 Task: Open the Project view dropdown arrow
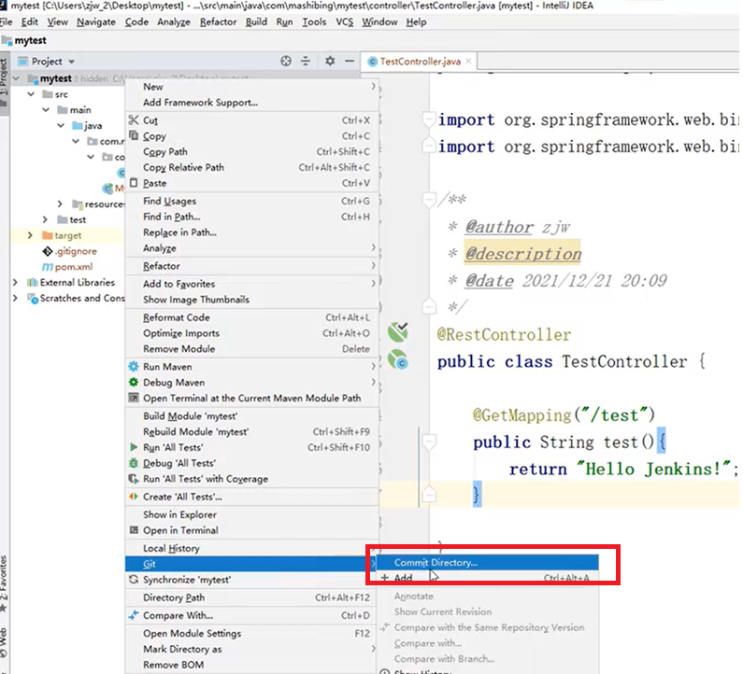click(x=72, y=62)
